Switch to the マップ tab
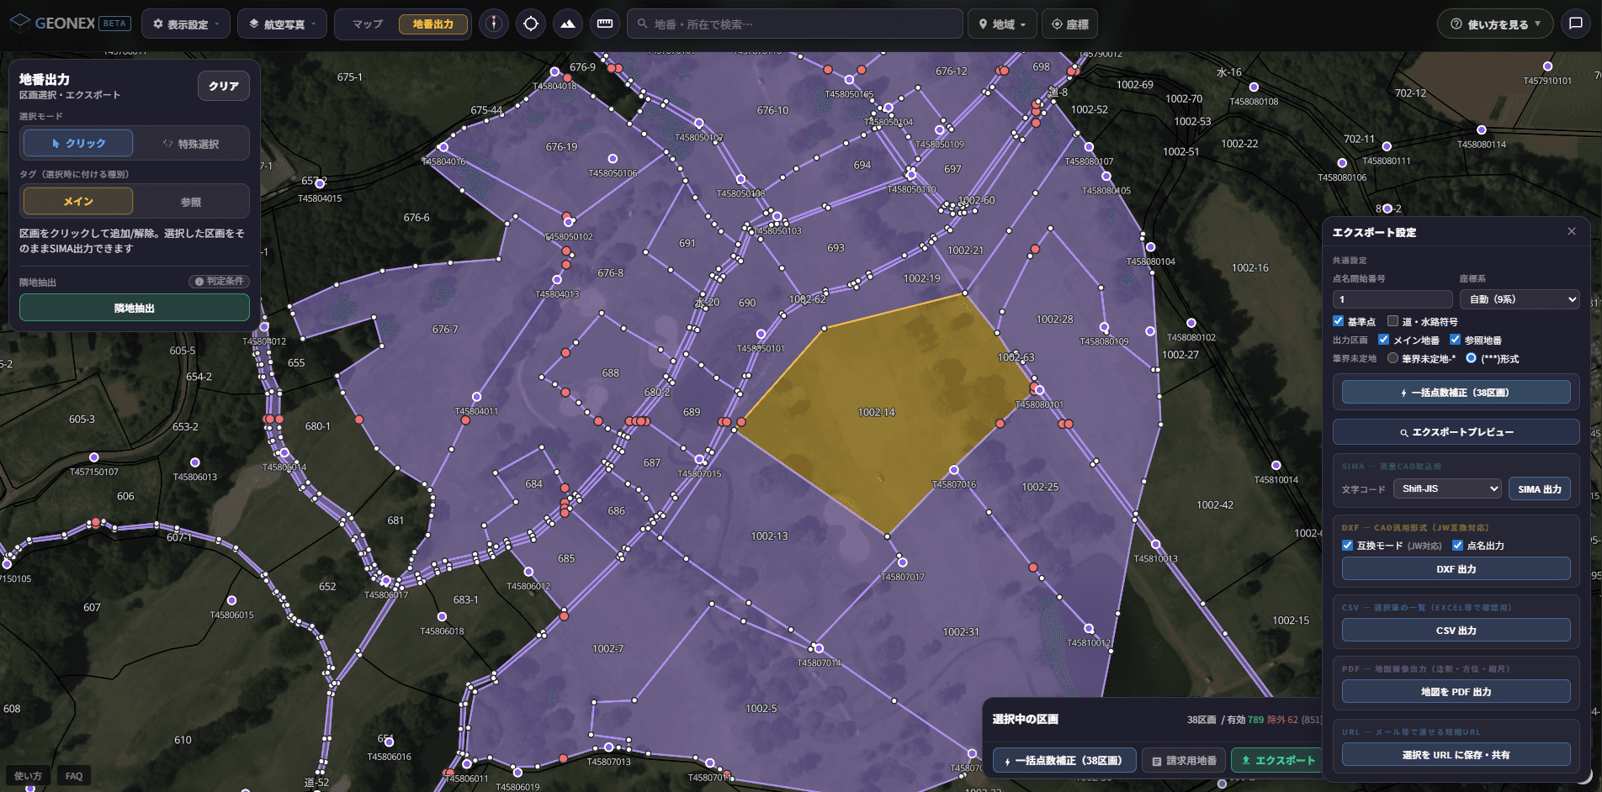1602x792 pixels. (368, 24)
